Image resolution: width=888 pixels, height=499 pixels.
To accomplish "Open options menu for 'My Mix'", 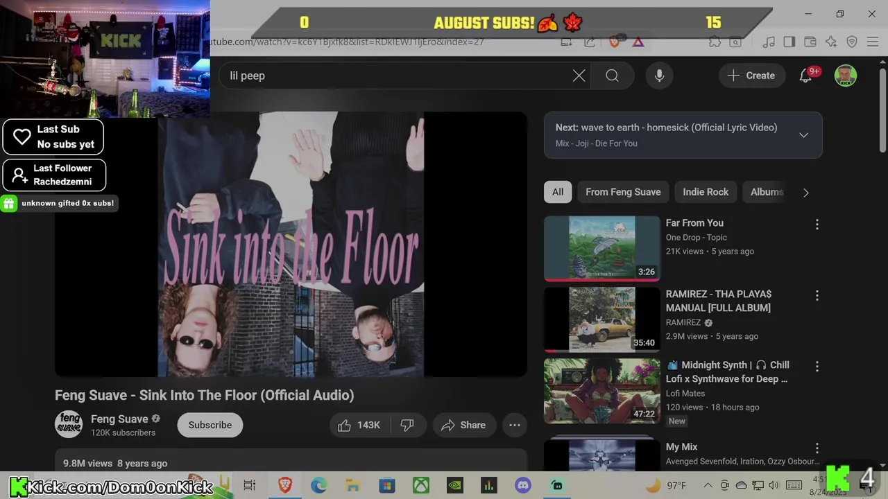I will coord(817,448).
